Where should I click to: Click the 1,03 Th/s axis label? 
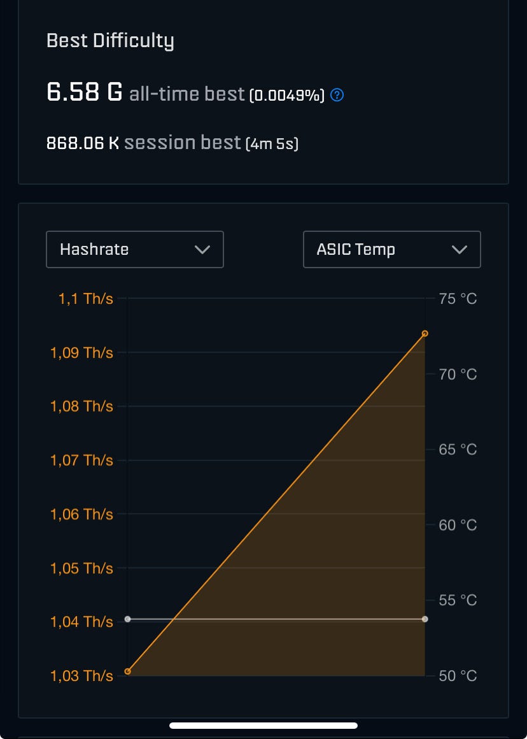(x=81, y=675)
